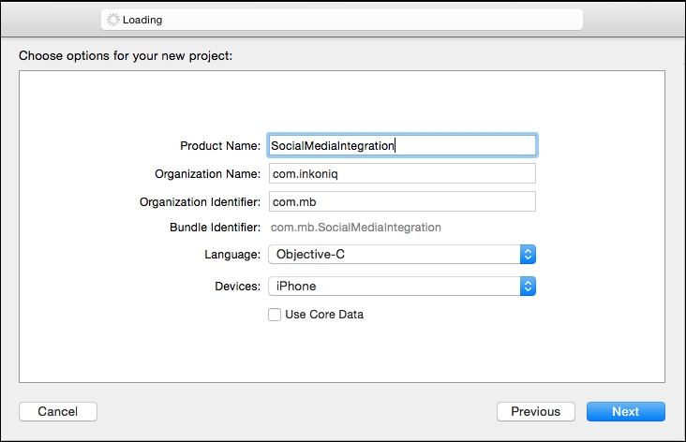
Task: Proceed by clicking the Next button
Action: click(x=625, y=411)
